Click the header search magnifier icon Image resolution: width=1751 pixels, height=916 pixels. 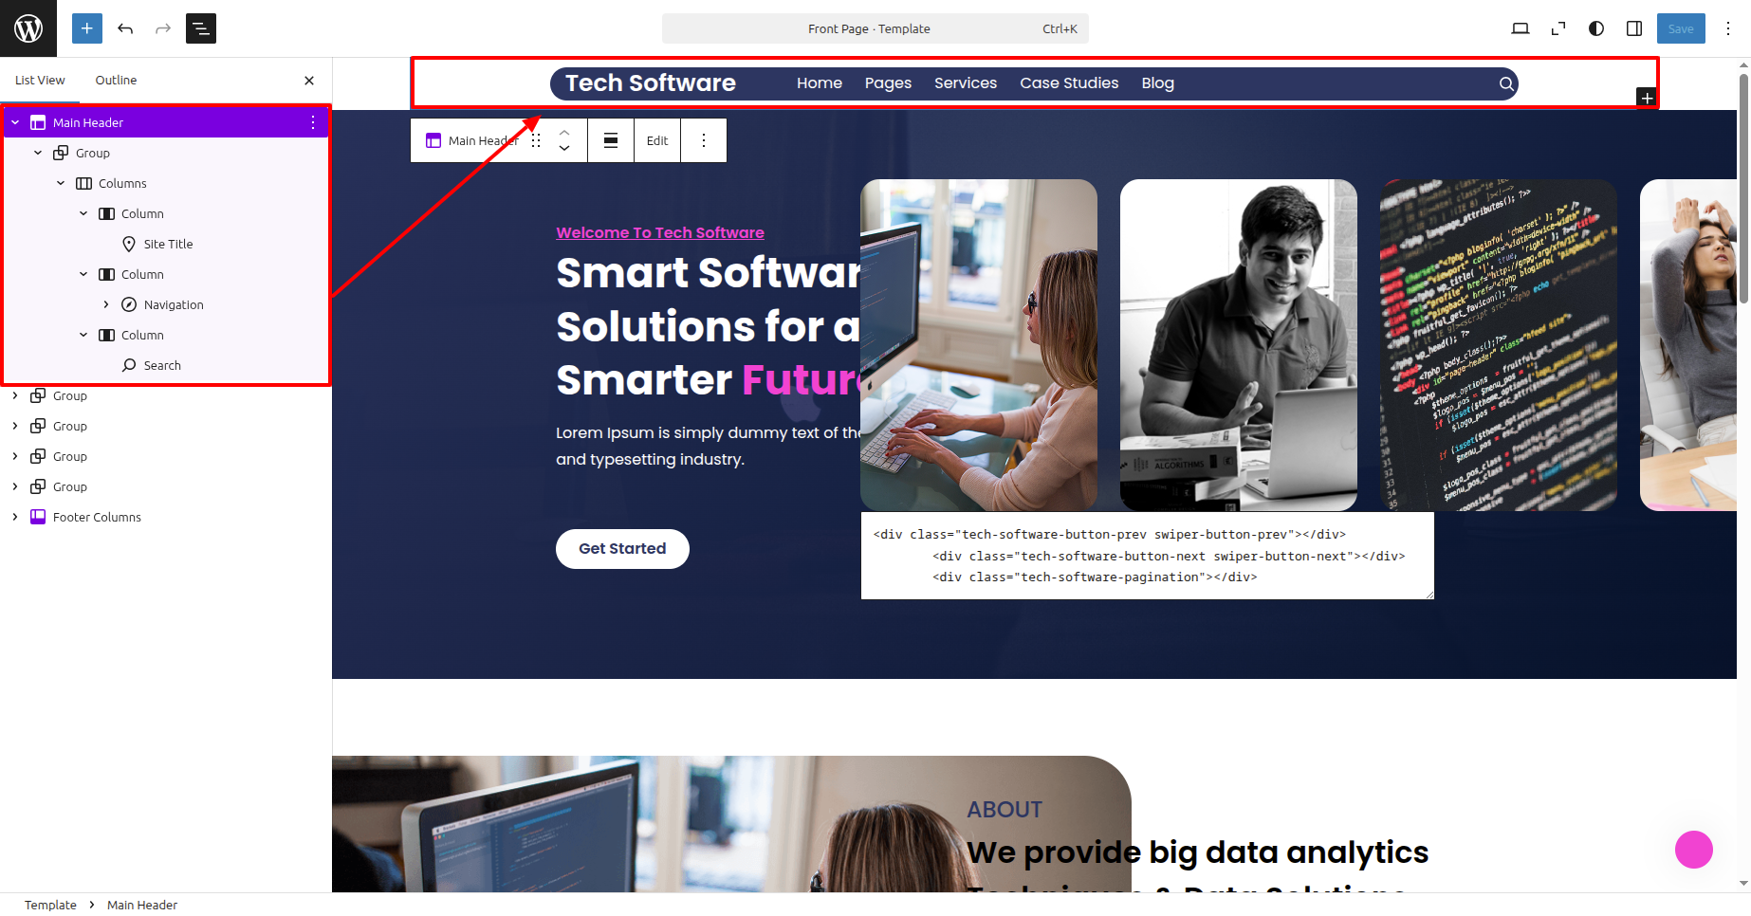click(1505, 83)
